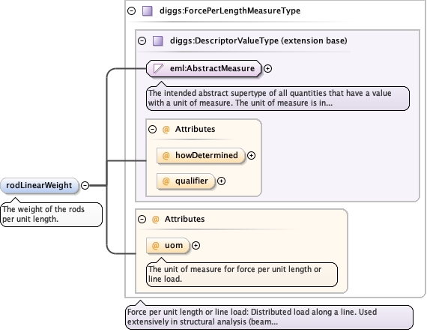Expand the howDetermined attribute details
The height and width of the screenshot is (332, 427).
(251, 156)
